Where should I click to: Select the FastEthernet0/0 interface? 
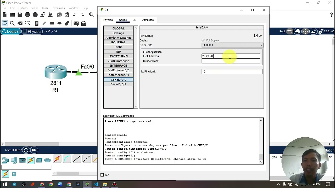118,70
